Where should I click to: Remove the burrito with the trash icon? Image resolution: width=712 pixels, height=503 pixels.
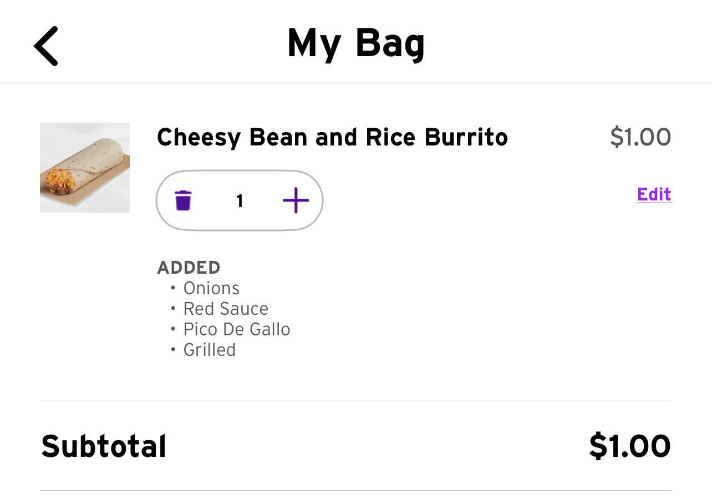click(183, 200)
